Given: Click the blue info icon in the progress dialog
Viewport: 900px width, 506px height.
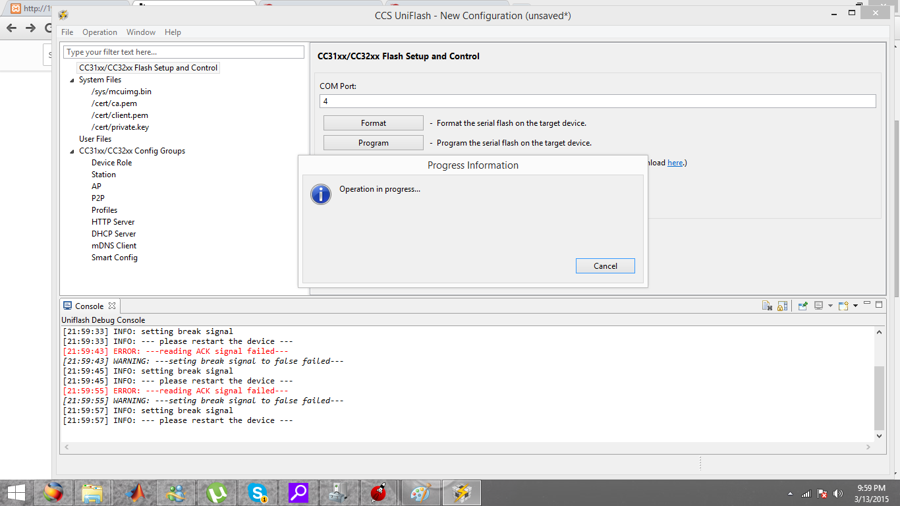Looking at the screenshot, I should click(x=321, y=194).
